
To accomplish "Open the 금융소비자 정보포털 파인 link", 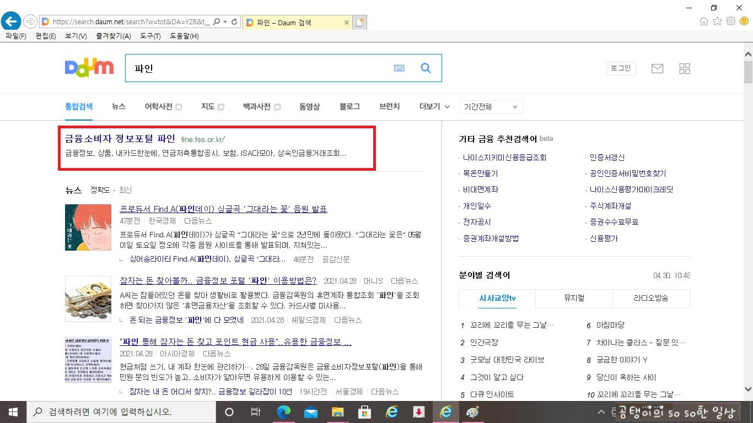I will pos(120,138).
